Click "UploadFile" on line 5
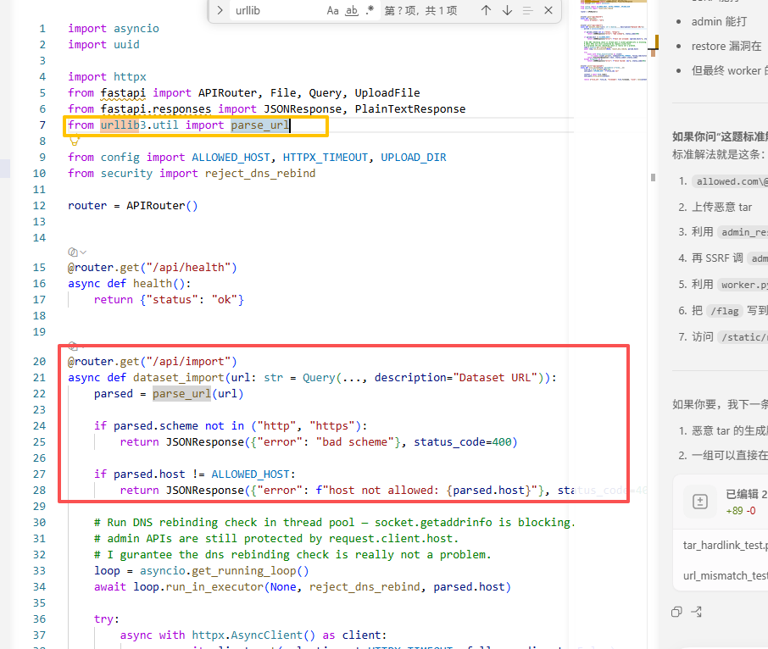Image resolution: width=768 pixels, height=649 pixels. pyautogui.click(x=387, y=92)
